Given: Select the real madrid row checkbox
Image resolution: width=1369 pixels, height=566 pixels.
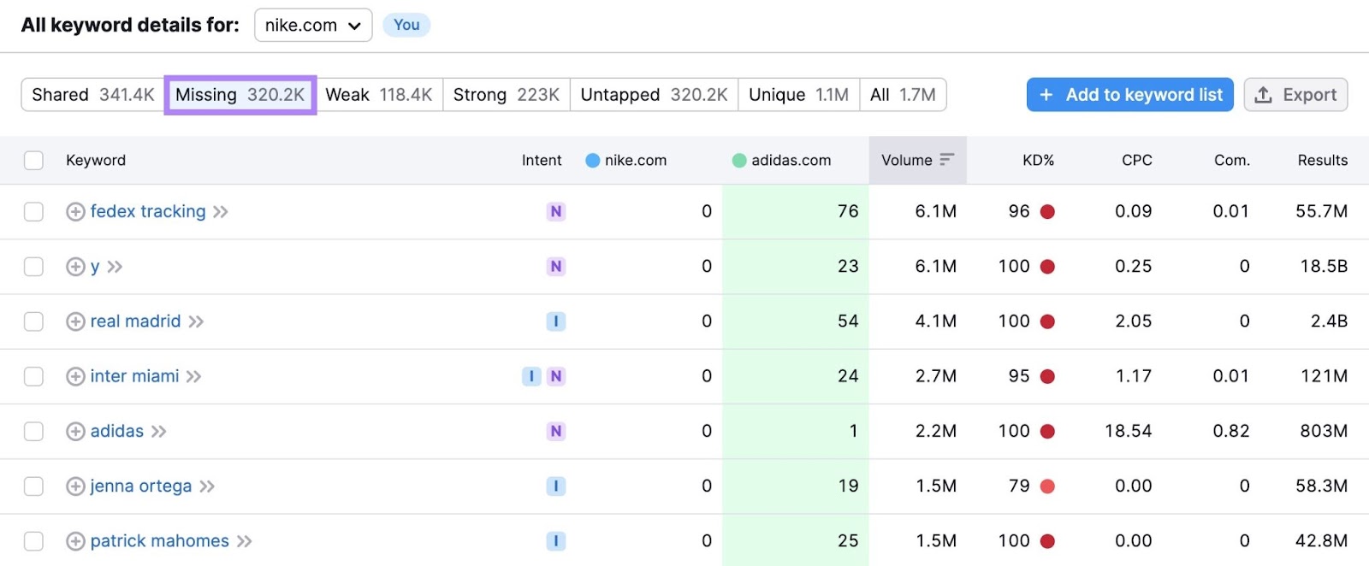Looking at the screenshot, I should pyautogui.click(x=33, y=321).
